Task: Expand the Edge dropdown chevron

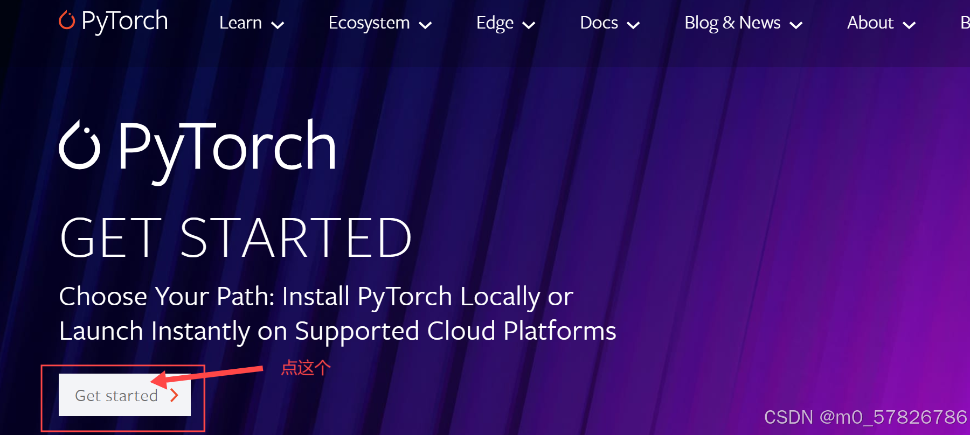Action: 529,25
